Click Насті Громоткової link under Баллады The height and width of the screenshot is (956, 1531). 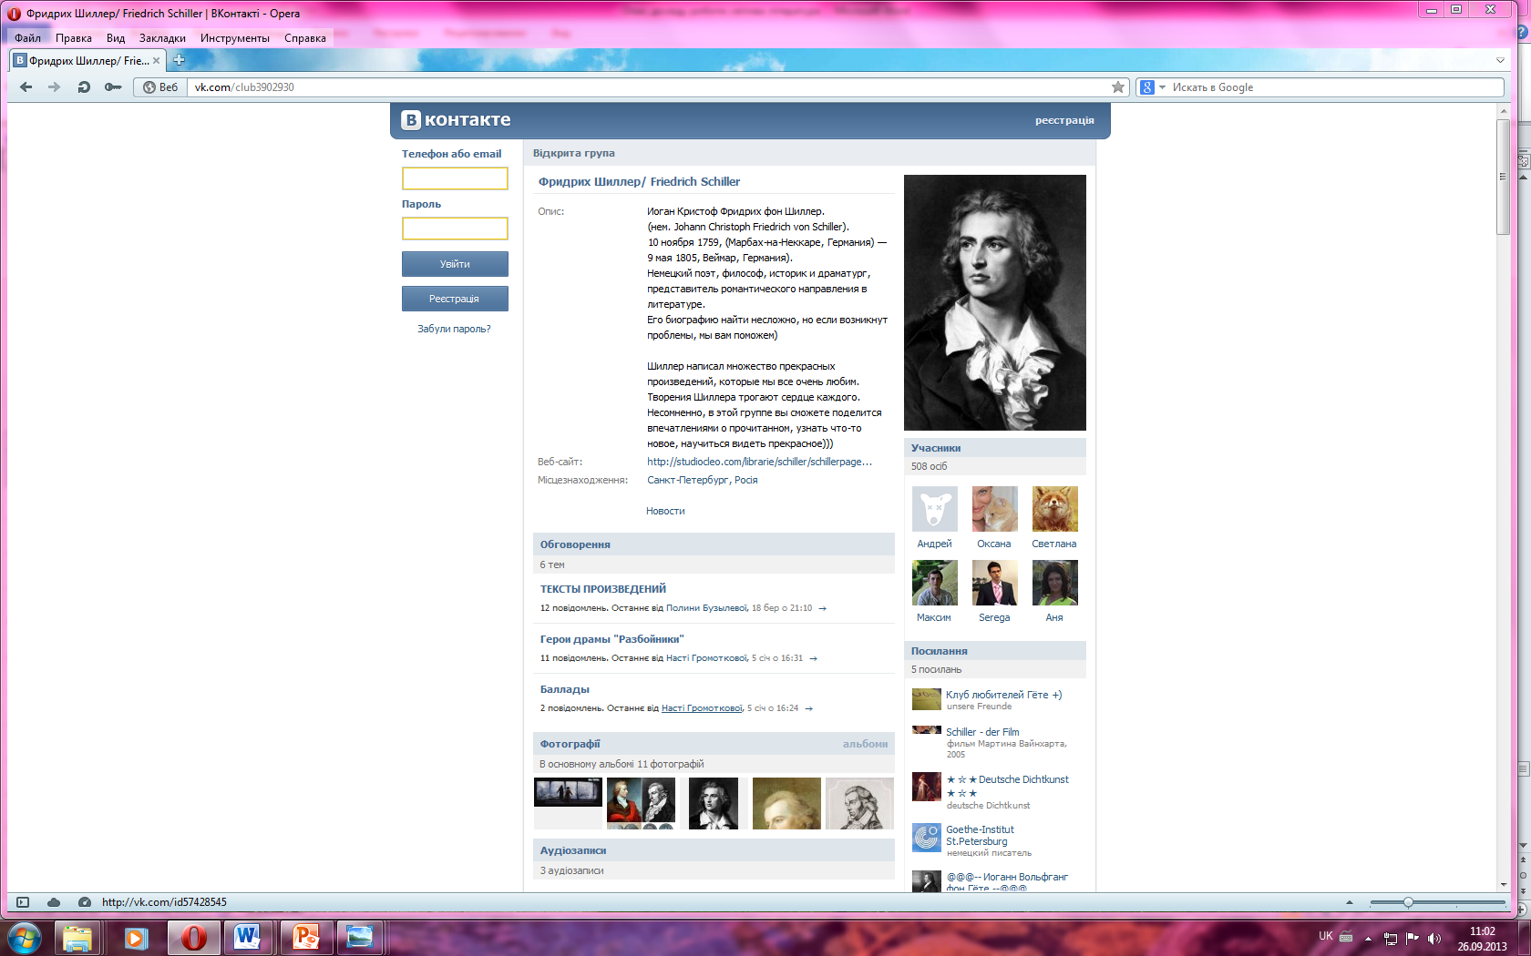point(702,708)
